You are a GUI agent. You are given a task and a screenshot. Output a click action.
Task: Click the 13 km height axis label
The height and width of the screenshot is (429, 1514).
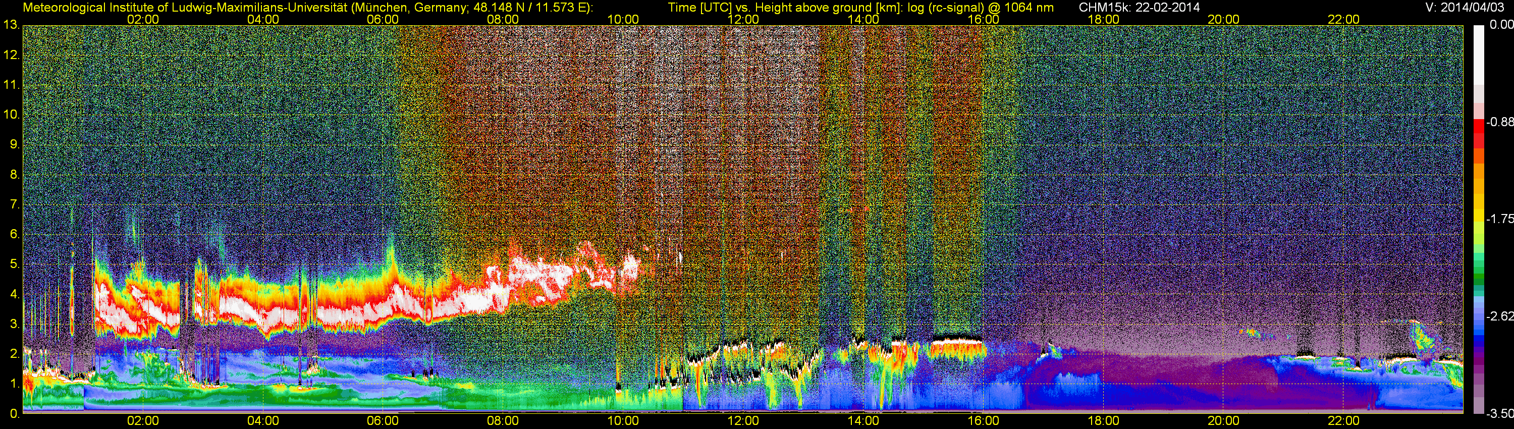coord(11,25)
